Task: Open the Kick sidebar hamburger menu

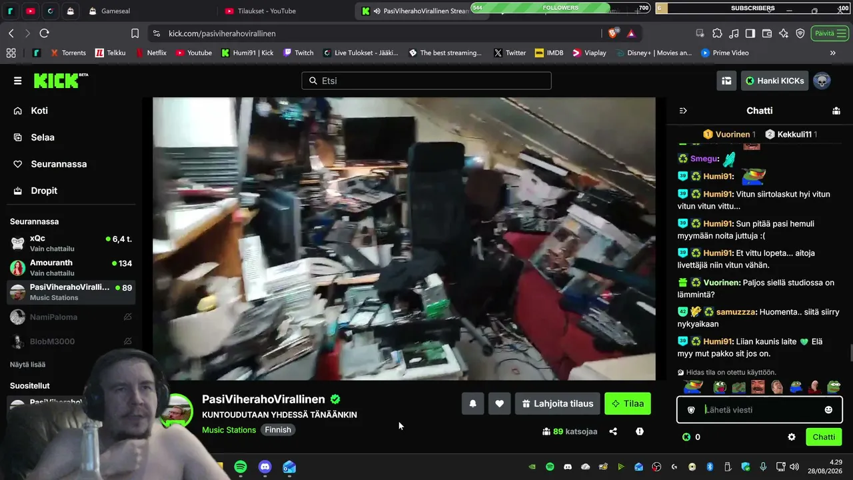Action: pyautogui.click(x=18, y=81)
